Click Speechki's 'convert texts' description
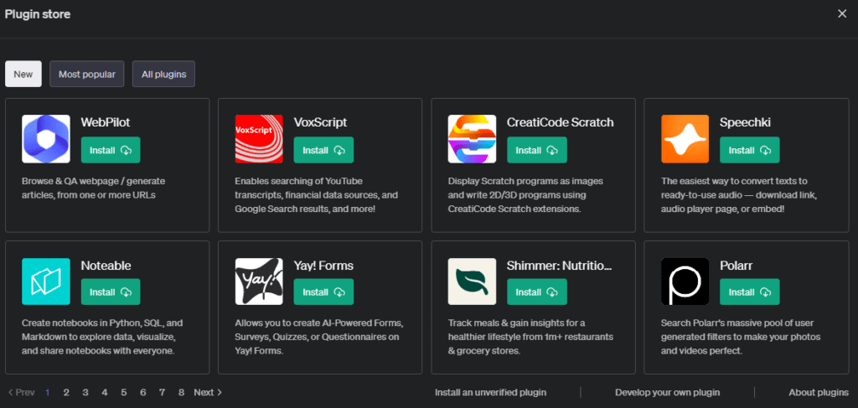 pos(737,194)
